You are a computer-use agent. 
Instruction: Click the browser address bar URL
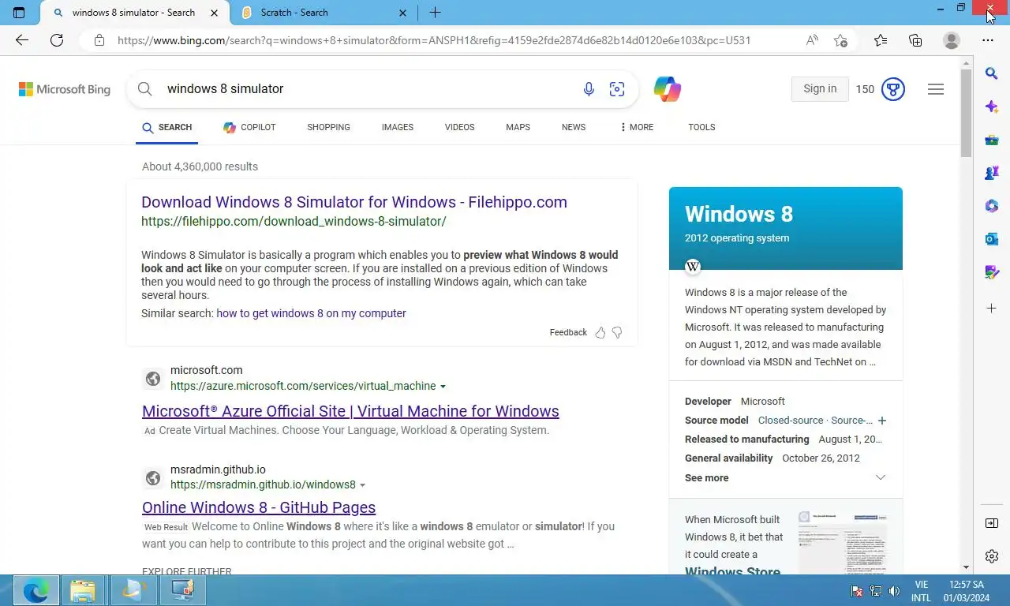[x=434, y=40]
